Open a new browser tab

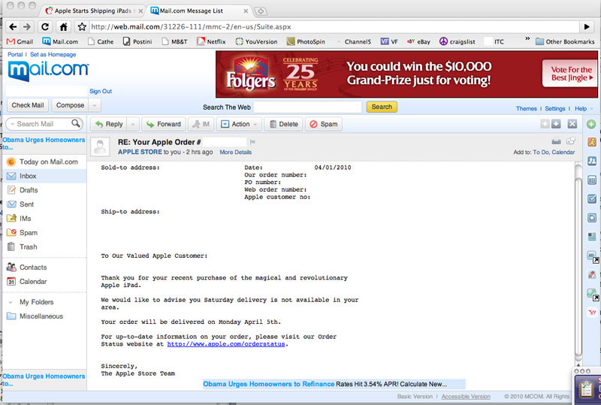click(261, 11)
